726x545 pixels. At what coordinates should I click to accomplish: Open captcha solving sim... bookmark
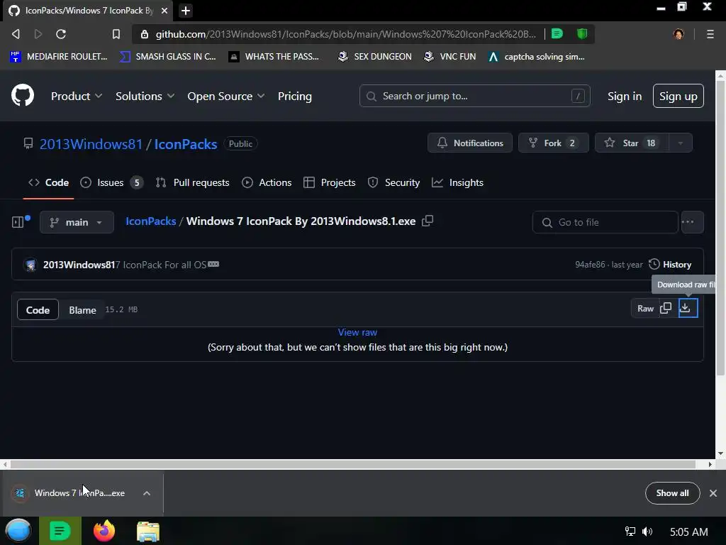[537, 57]
